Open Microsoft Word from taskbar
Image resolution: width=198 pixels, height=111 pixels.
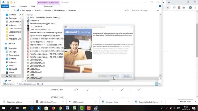pos(67,108)
